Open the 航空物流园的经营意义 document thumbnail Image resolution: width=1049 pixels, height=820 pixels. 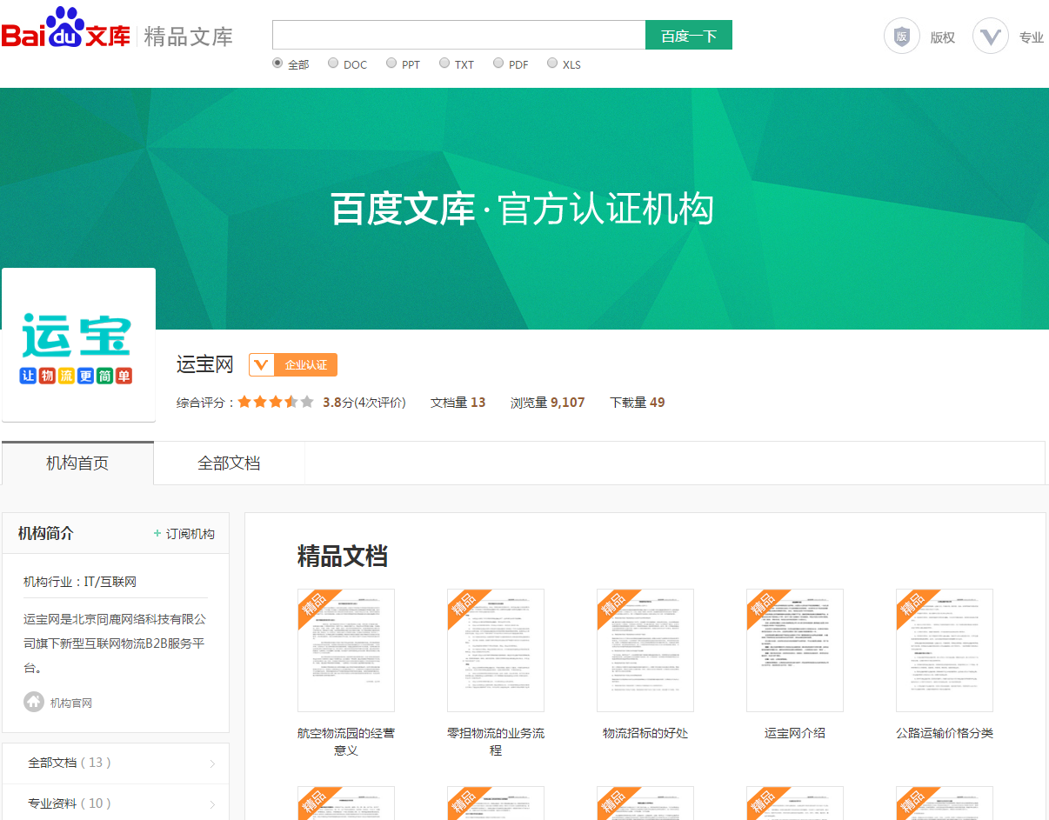pyautogui.click(x=346, y=650)
